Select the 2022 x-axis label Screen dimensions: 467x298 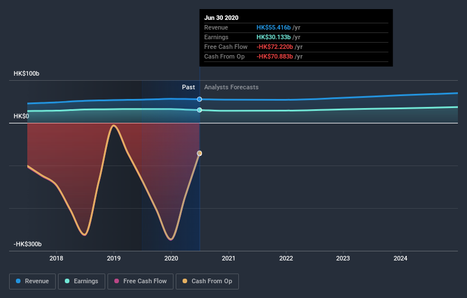point(286,258)
